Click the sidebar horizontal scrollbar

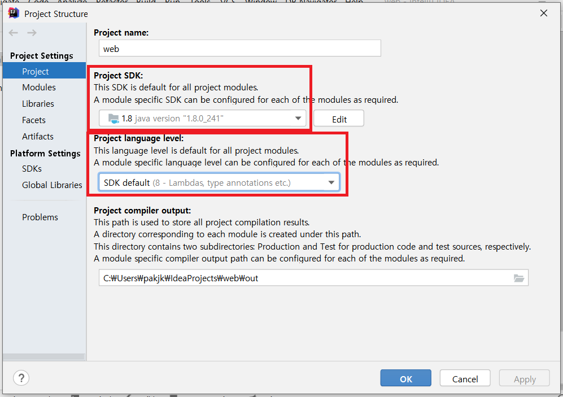(44, 357)
